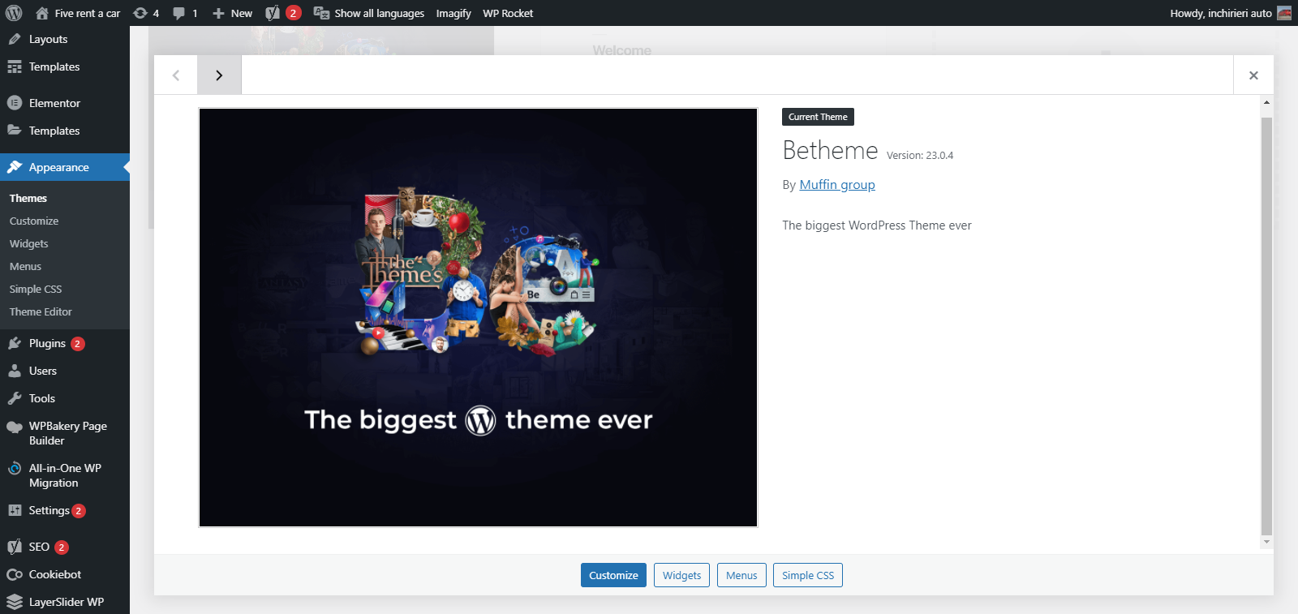Open WP Rocket admin bar menu
This screenshot has height=614, width=1298.
click(508, 13)
